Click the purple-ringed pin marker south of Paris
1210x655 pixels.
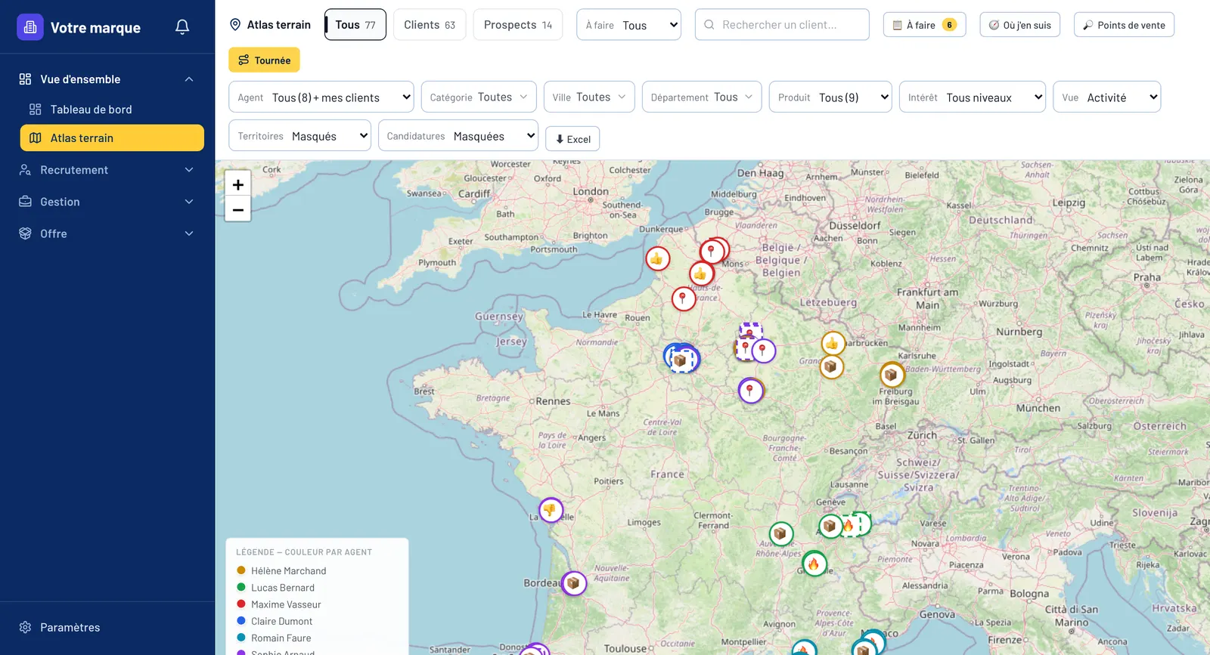[750, 391]
